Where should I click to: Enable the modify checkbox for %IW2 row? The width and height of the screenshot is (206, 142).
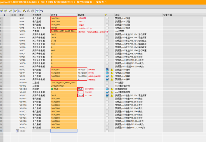[x=107, y=18]
